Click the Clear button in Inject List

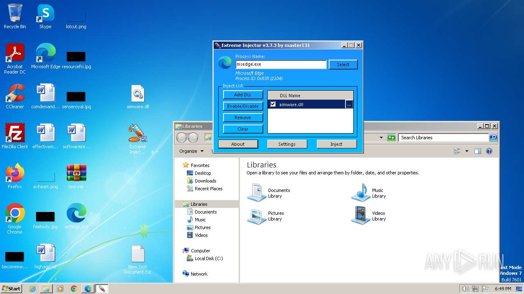(243, 129)
